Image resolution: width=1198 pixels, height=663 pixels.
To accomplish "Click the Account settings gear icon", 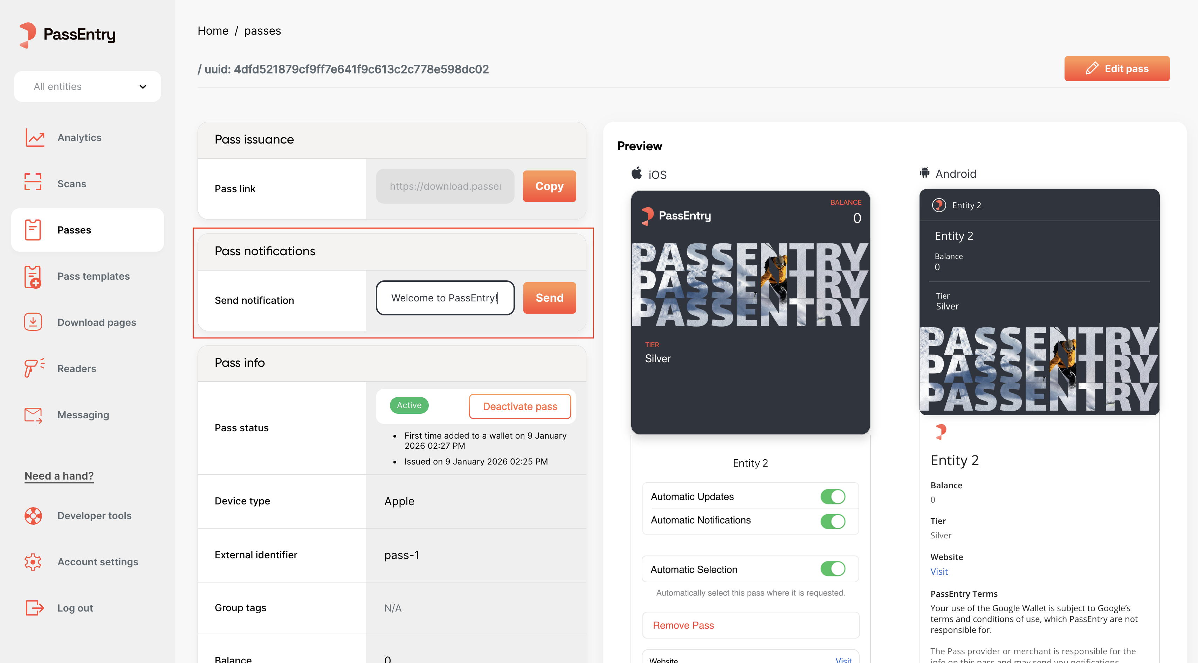I will tap(33, 562).
